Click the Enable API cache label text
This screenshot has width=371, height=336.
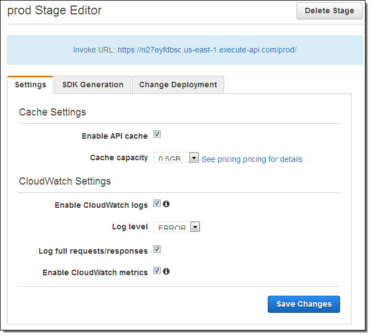point(114,136)
